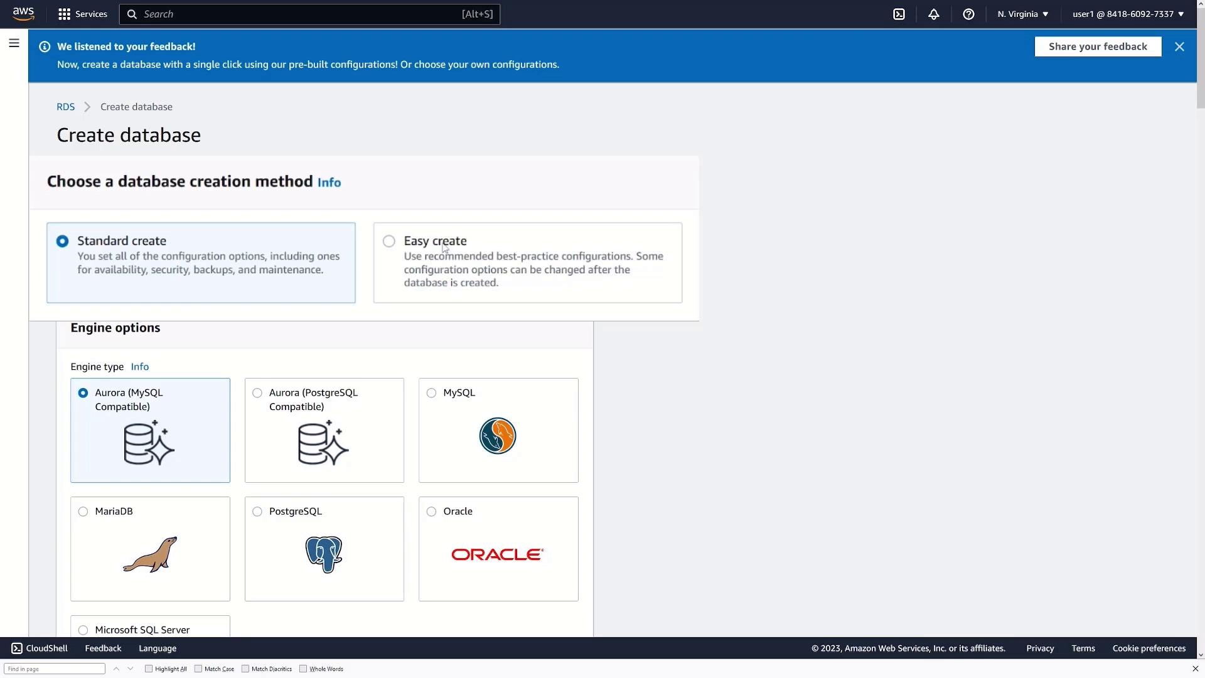
Task: Click the RDS breadcrumb link
Action: point(65,107)
